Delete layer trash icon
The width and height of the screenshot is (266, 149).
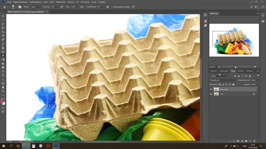click(254, 141)
